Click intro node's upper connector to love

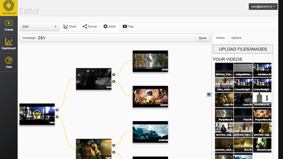(57, 110)
